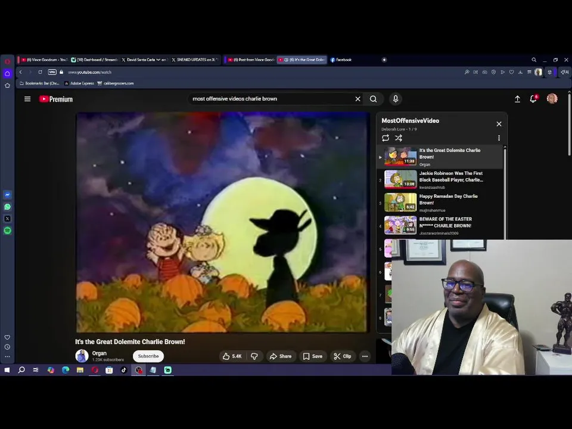Reload the page with the refresh icon
Image resolution: width=572 pixels, height=429 pixels.
point(40,72)
